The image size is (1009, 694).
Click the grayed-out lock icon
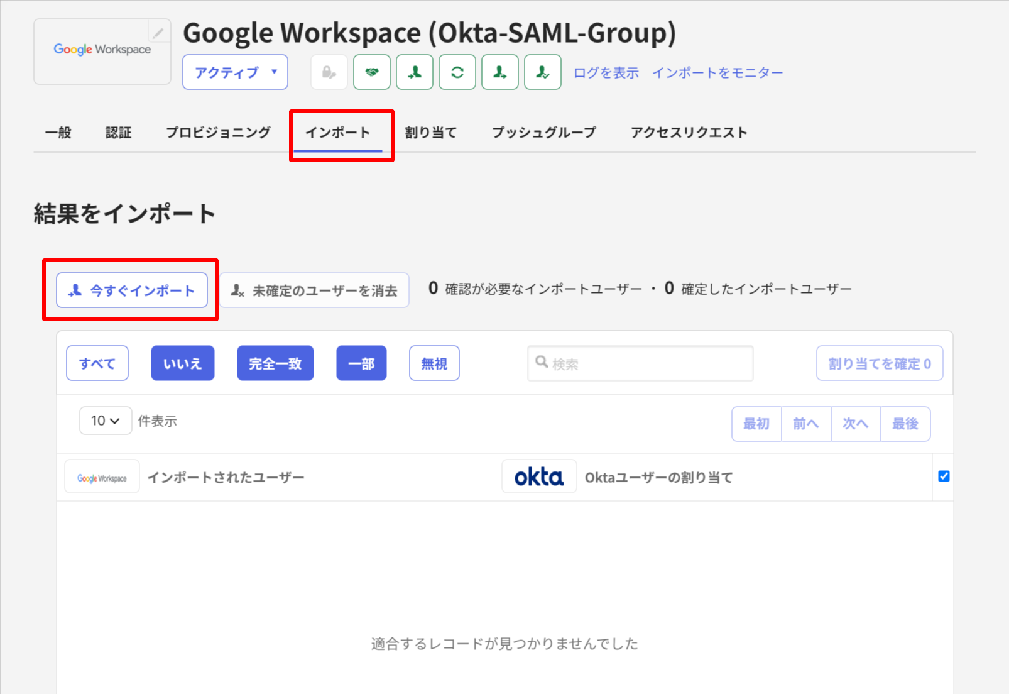pyautogui.click(x=329, y=72)
